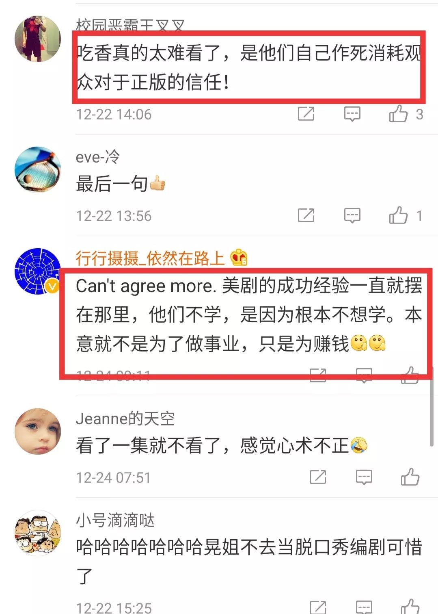Open Jeanne的天空 username link
This screenshot has width=438, height=614.
click(x=125, y=419)
